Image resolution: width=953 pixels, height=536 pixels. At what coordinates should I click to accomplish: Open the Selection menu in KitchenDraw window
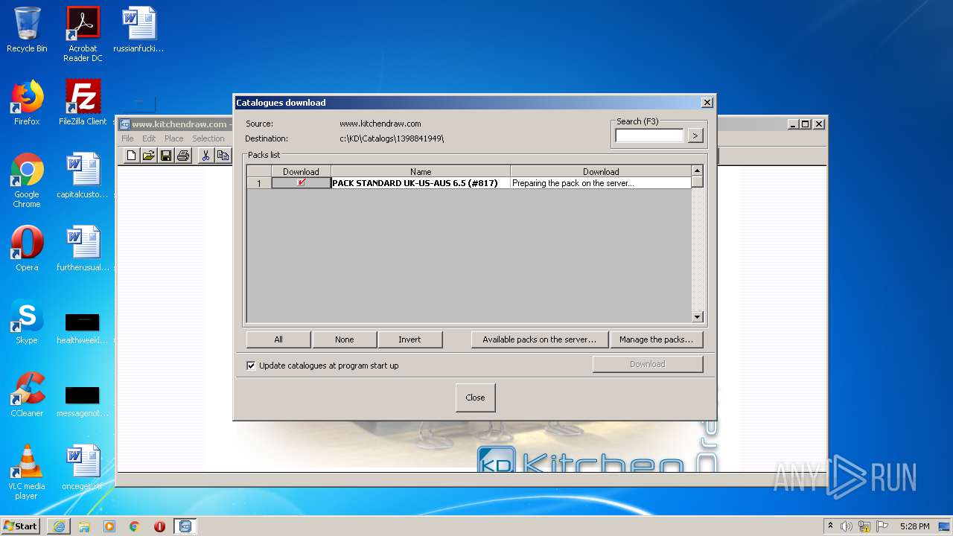click(x=208, y=138)
